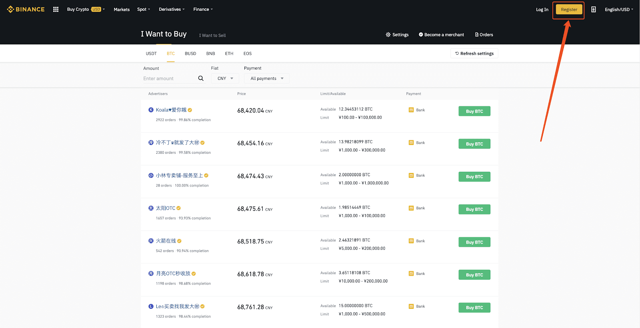Open the download app QR icon
This screenshot has height=328, width=640.
pos(594,9)
